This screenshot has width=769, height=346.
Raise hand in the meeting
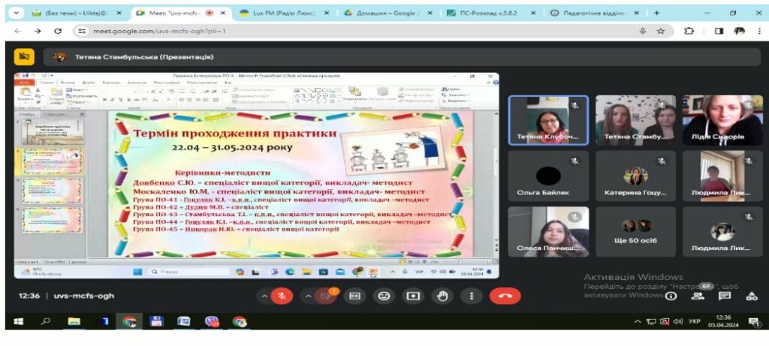[442, 296]
